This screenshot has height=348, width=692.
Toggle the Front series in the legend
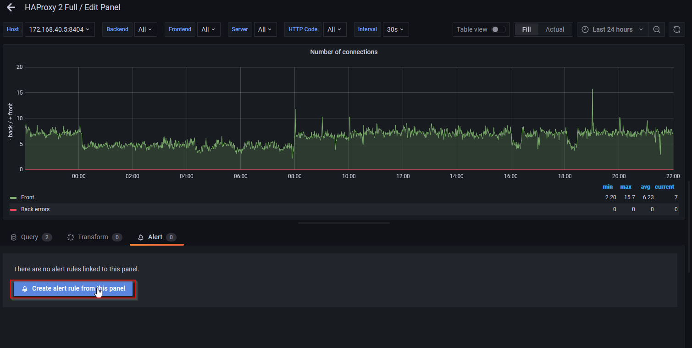(28, 197)
